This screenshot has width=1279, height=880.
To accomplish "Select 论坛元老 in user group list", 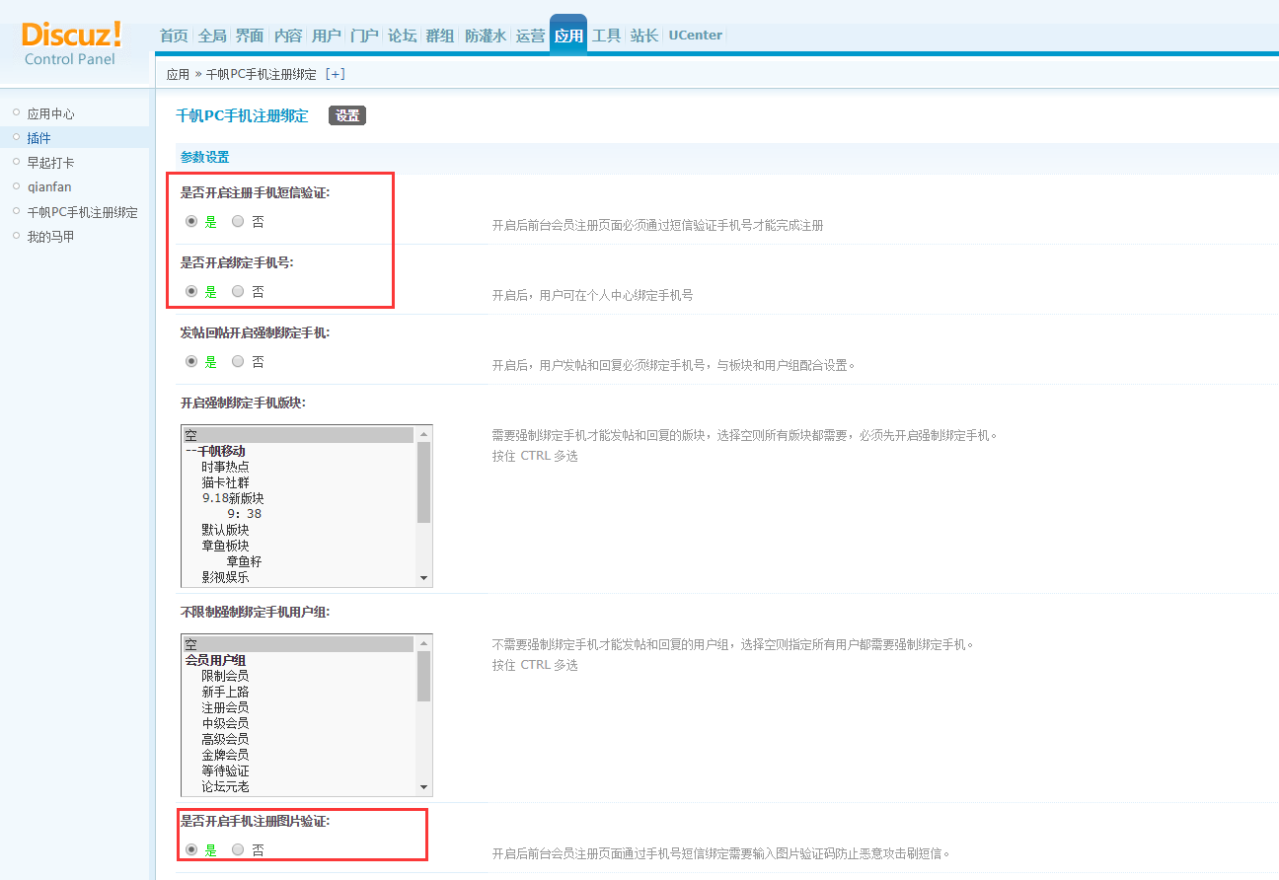I will (x=298, y=786).
